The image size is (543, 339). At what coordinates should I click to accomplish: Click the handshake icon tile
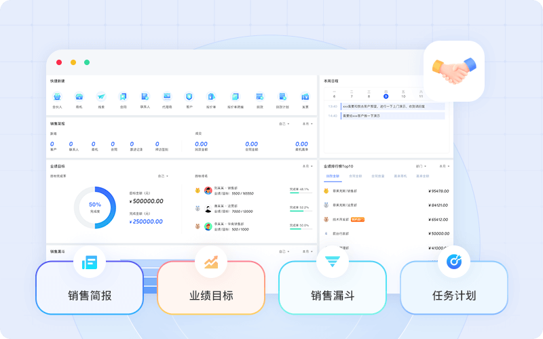[x=453, y=71]
